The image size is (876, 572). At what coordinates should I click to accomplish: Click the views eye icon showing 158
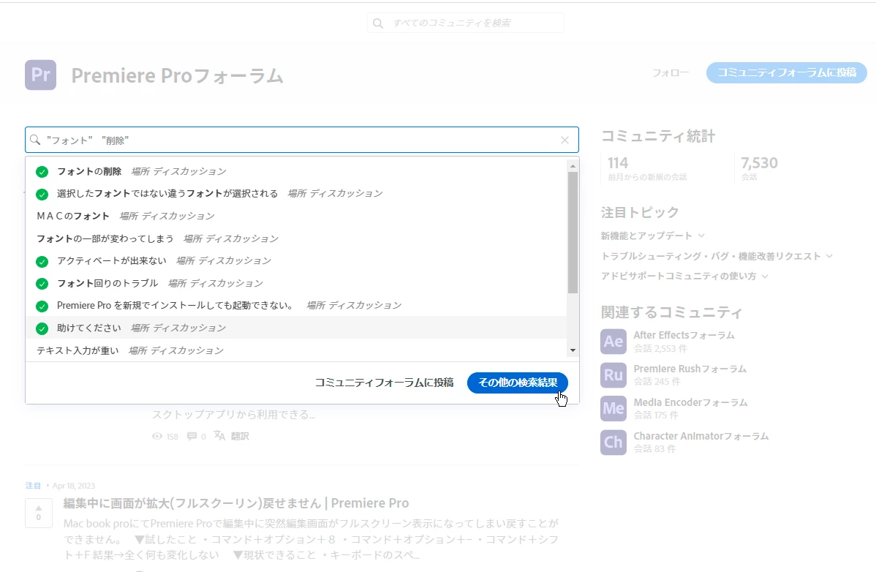157,436
